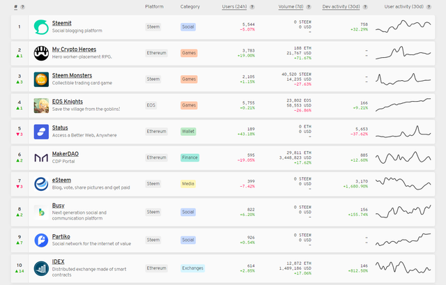Click the Exchanges category tag in IDEX row
This screenshot has height=285, width=446.
pyautogui.click(x=192, y=268)
